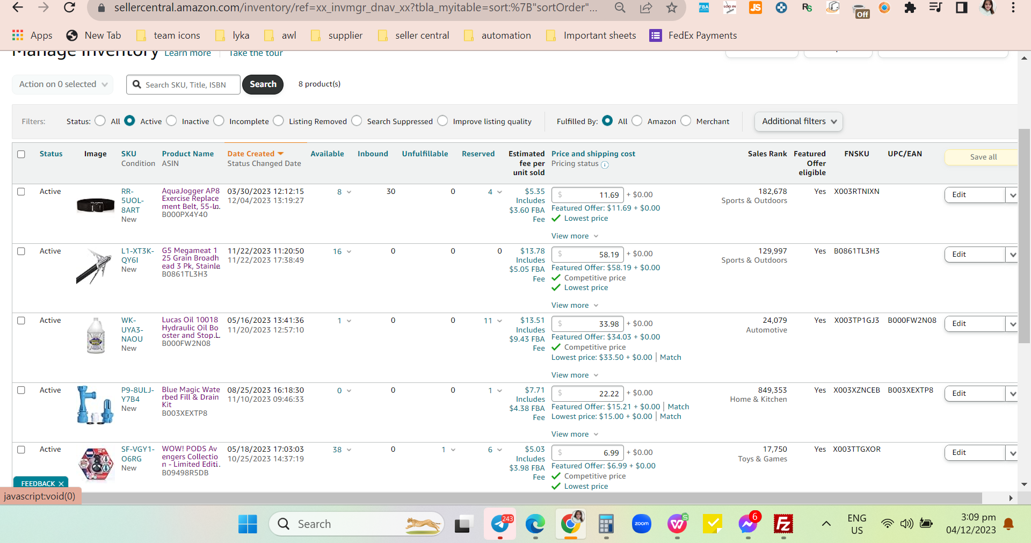Viewport: 1031px width, 543px height.
Task: Click the black Search button
Action: pyautogui.click(x=263, y=84)
